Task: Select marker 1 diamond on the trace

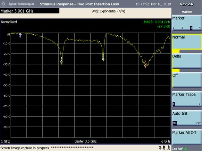Action: click(61, 62)
